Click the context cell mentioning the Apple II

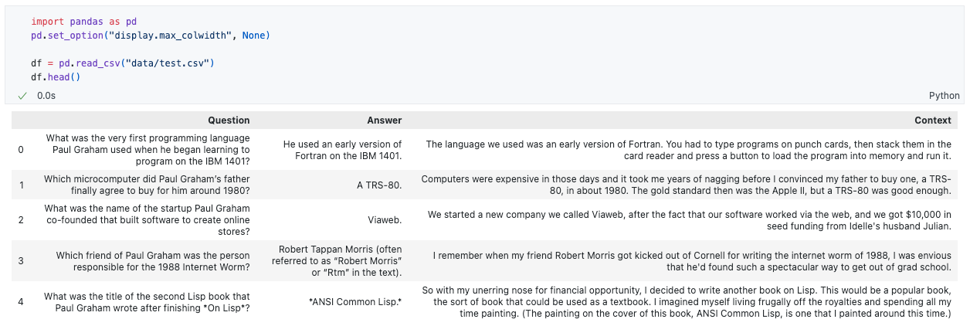[686, 185]
